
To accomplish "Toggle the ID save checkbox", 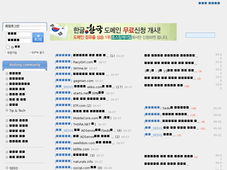I will [x=8, y=47].
